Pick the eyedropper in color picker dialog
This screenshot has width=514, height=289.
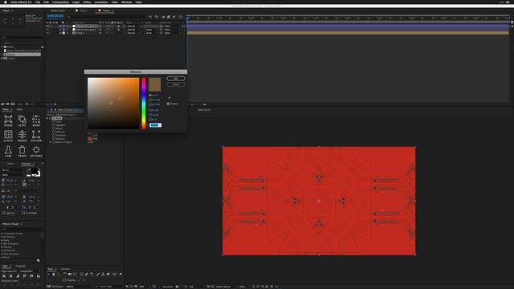pos(169,98)
